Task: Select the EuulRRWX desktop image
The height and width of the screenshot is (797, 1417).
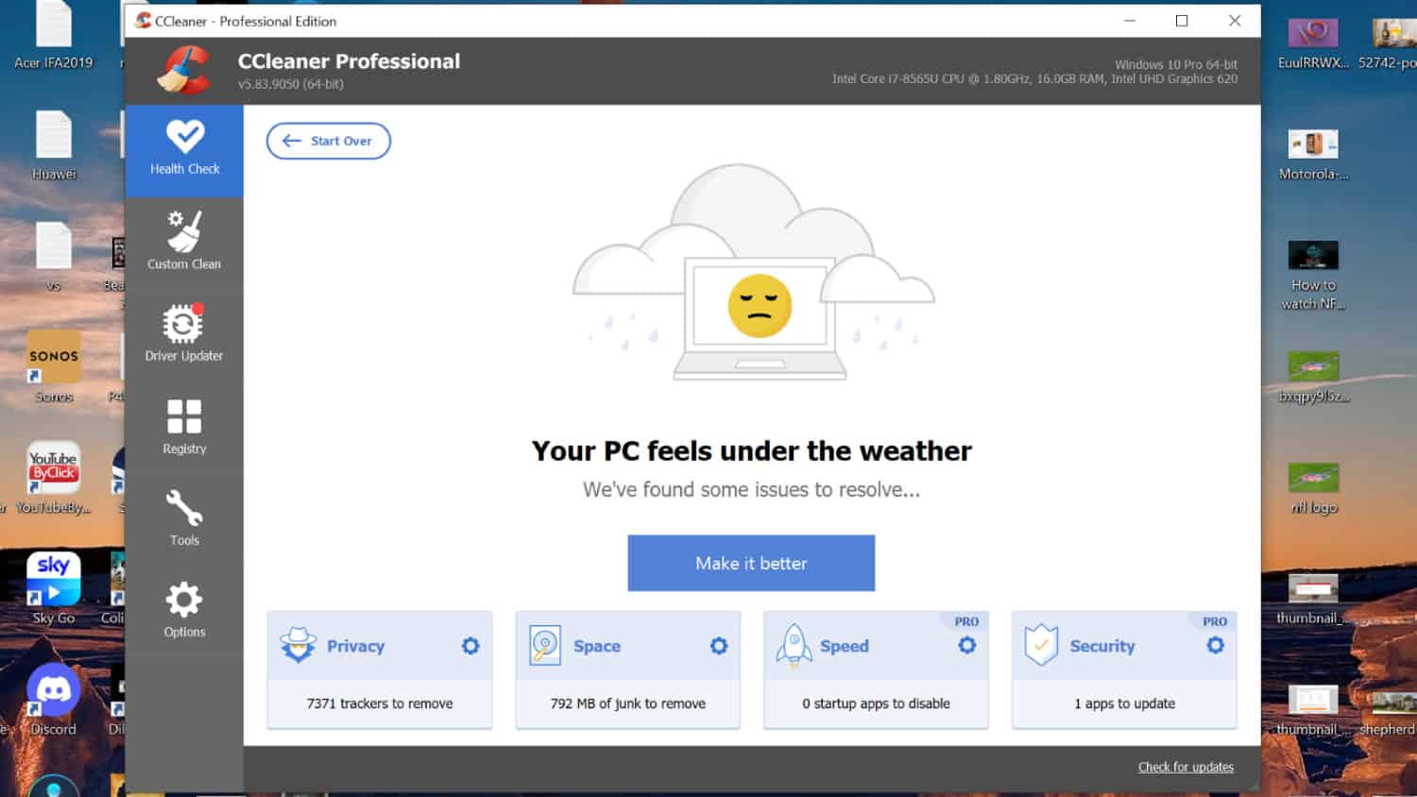Action: tap(1313, 42)
